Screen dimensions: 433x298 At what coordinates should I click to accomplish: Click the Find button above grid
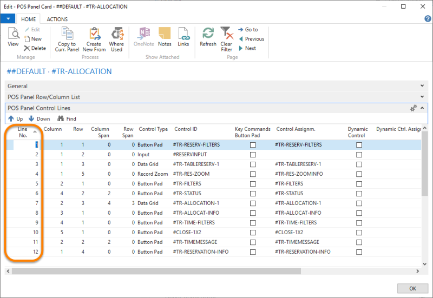point(67,119)
